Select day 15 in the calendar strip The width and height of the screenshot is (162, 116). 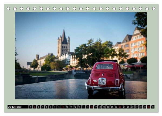[x=87, y=107]
